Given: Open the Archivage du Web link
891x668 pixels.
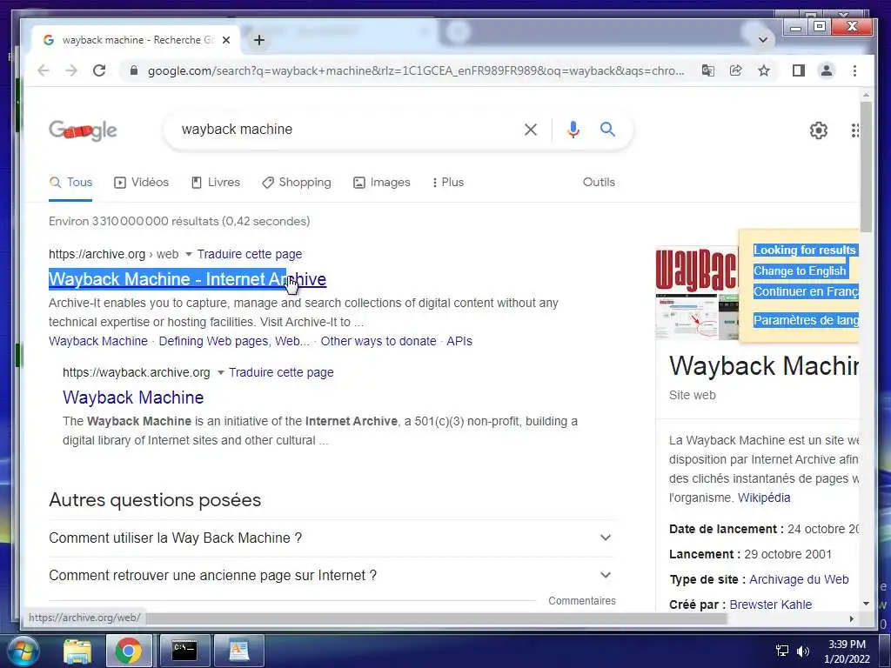Looking at the screenshot, I should 799,580.
